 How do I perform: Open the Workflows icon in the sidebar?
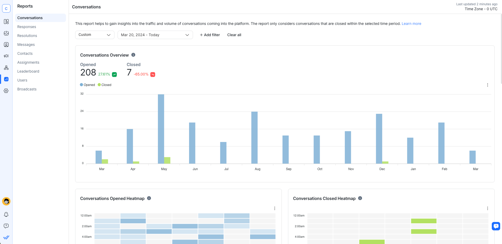(x=6, y=68)
